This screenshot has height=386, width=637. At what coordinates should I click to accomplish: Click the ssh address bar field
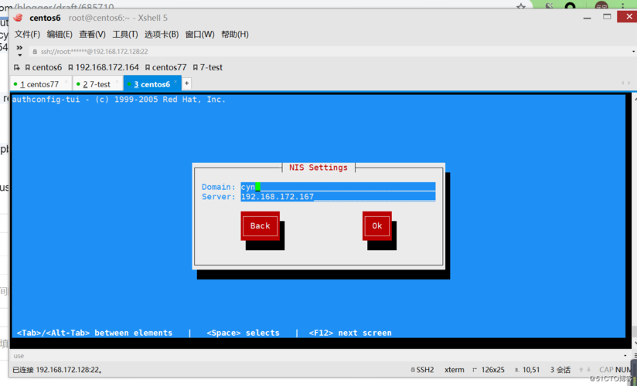click(x=329, y=52)
